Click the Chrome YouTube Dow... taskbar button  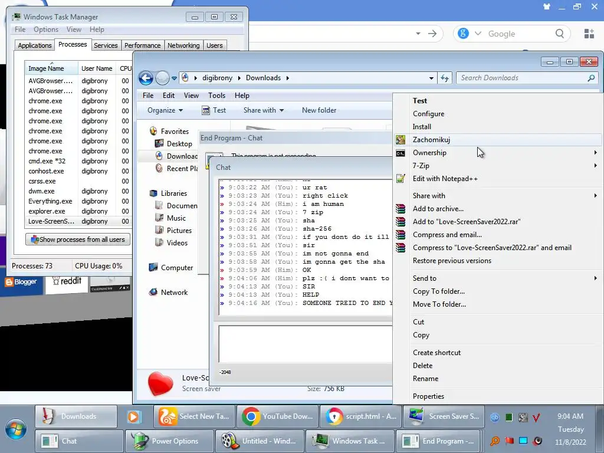(277, 416)
